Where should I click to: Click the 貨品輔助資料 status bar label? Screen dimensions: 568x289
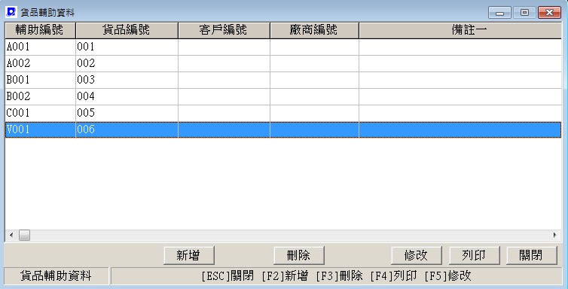pos(56,276)
